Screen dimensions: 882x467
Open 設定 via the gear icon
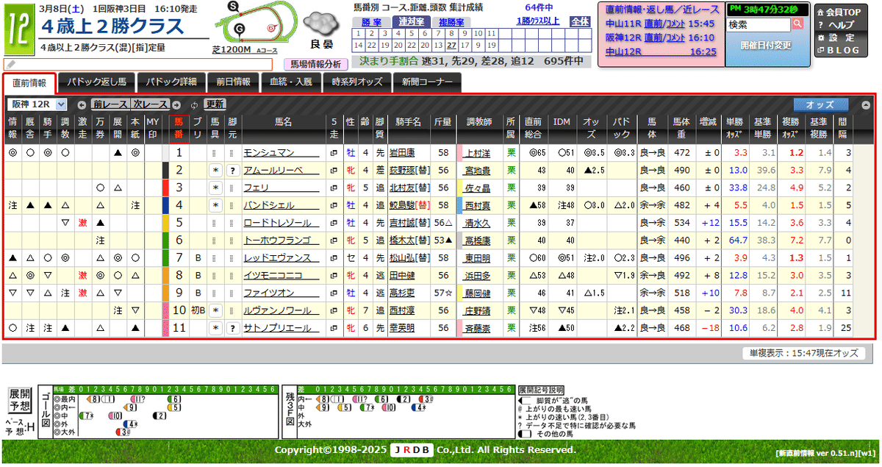821,37
